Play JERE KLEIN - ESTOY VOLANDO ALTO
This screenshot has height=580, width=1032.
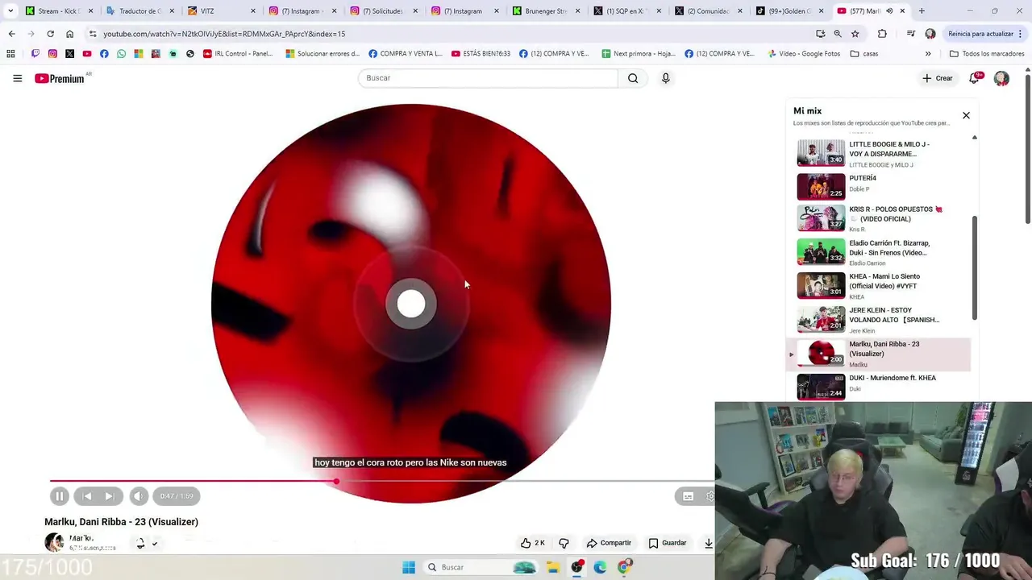click(x=879, y=319)
